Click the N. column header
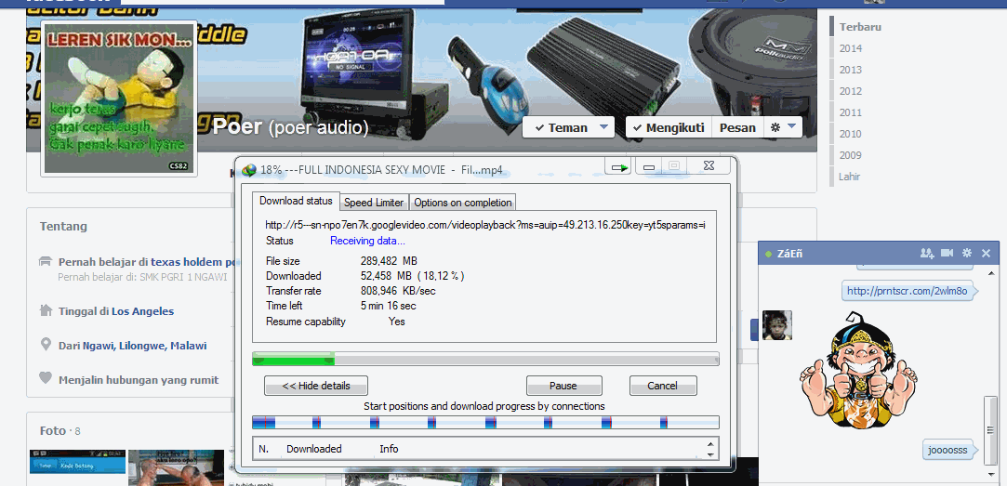Viewport: 1007px width, 486px height. click(263, 449)
